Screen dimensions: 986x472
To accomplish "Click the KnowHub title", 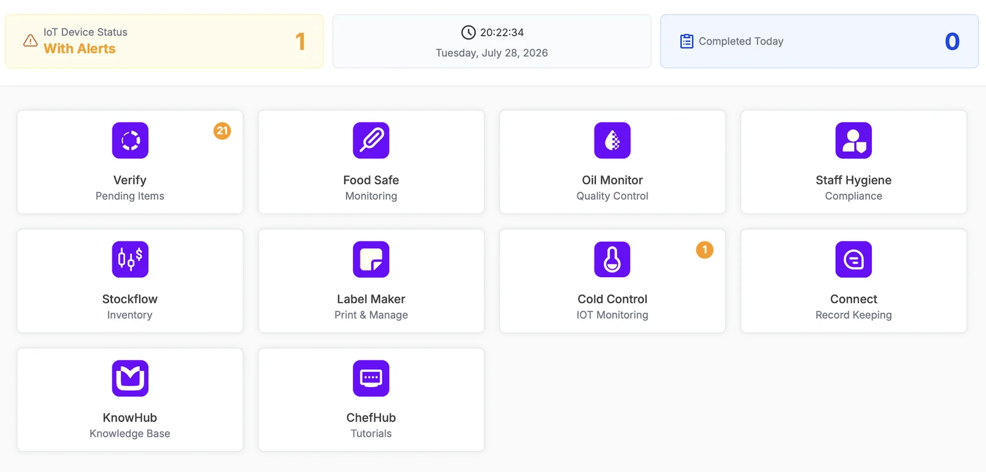I will (130, 418).
